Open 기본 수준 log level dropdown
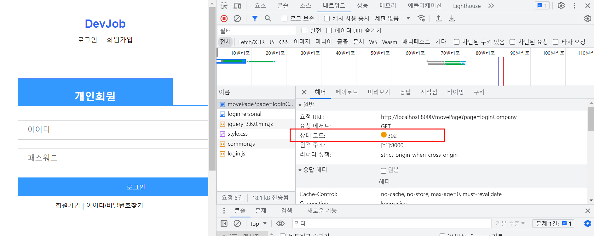This screenshot has height=236, width=594. pyautogui.click(x=510, y=223)
